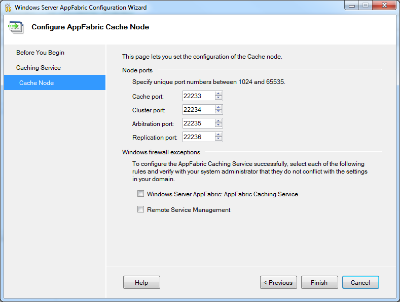Image resolution: width=400 pixels, height=302 pixels.
Task: Click the Cluster port label
Action: [x=149, y=110]
